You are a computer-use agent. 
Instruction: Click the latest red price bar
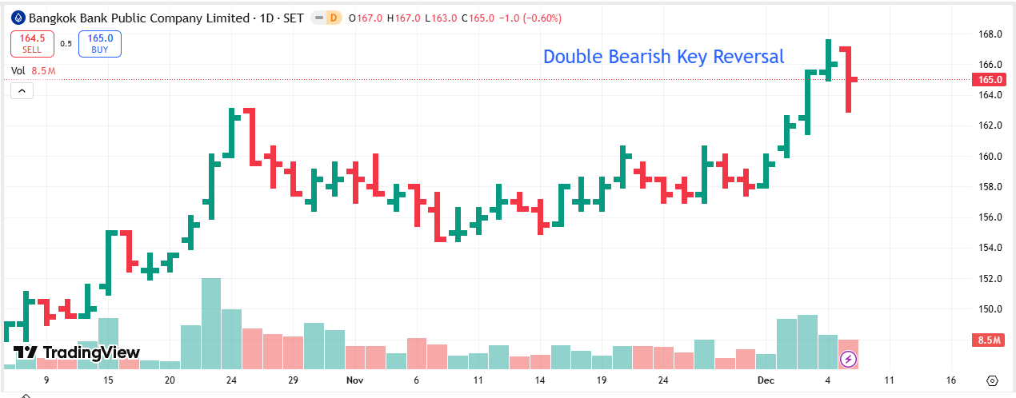point(848,79)
